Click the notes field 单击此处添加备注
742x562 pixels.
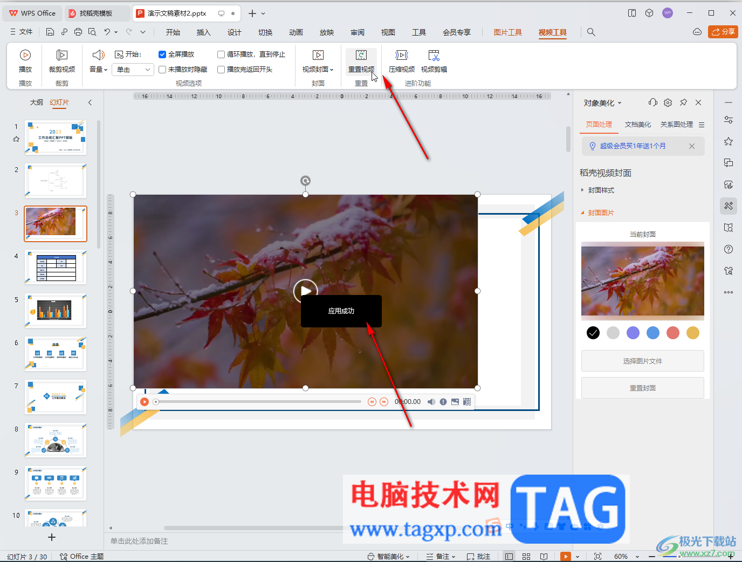139,541
